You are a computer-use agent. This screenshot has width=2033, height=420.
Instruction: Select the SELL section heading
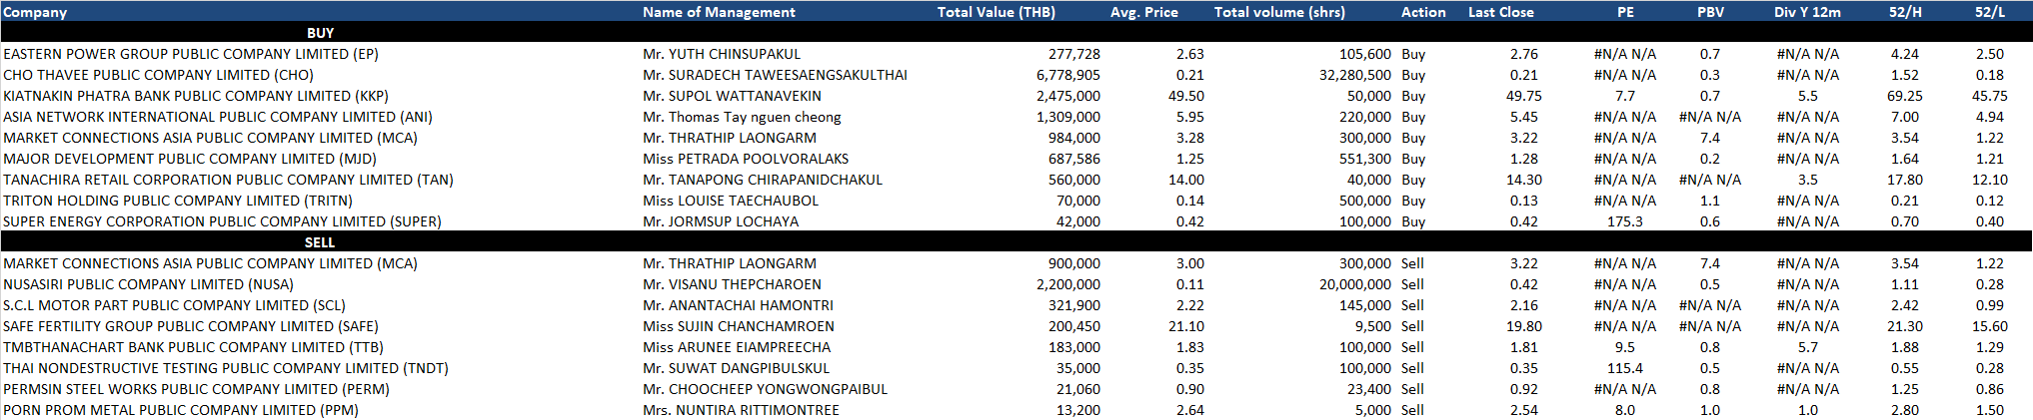pyautogui.click(x=320, y=242)
